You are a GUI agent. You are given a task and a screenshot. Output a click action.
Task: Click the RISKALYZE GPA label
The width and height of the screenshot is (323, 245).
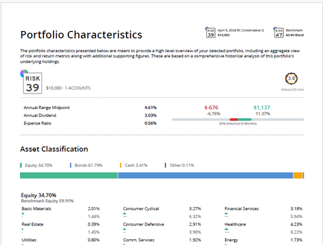(293, 90)
